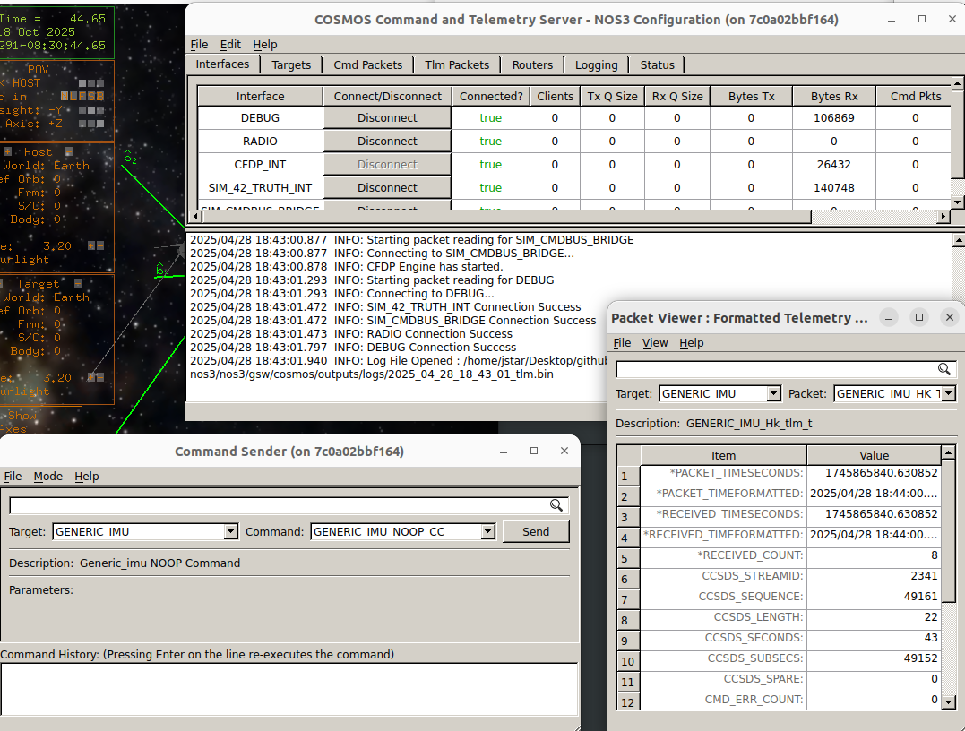Maximize the COSMOS Server window
The height and width of the screenshot is (731, 965).
click(922, 19)
